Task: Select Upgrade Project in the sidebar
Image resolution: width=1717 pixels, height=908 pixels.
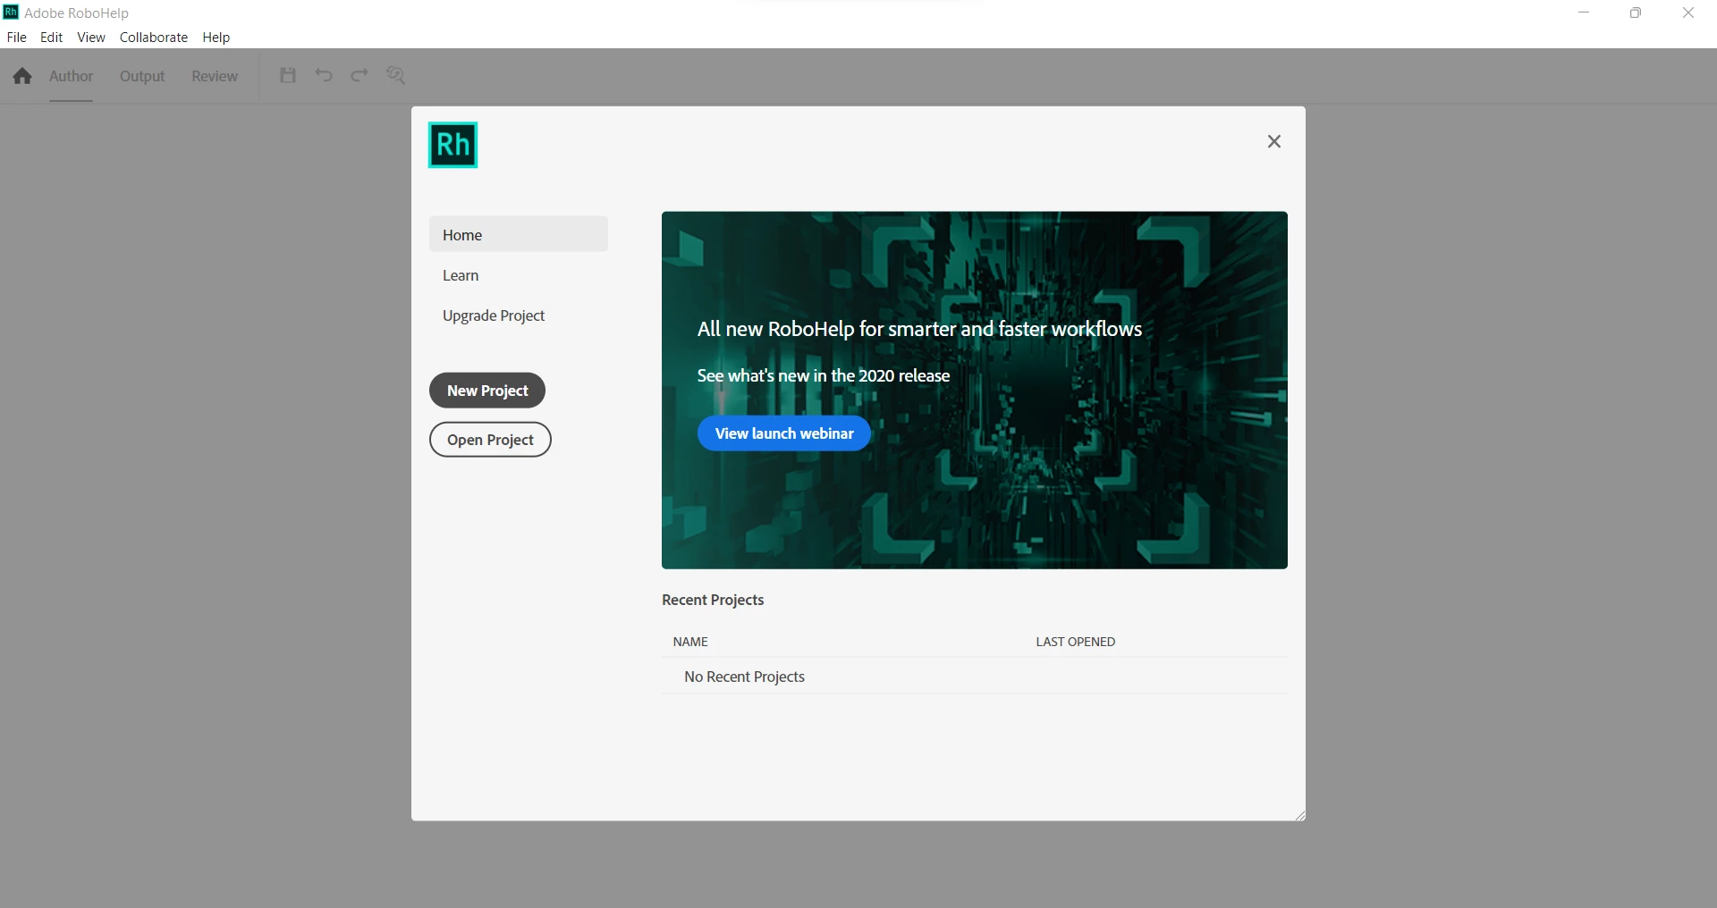Action: (519, 315)
